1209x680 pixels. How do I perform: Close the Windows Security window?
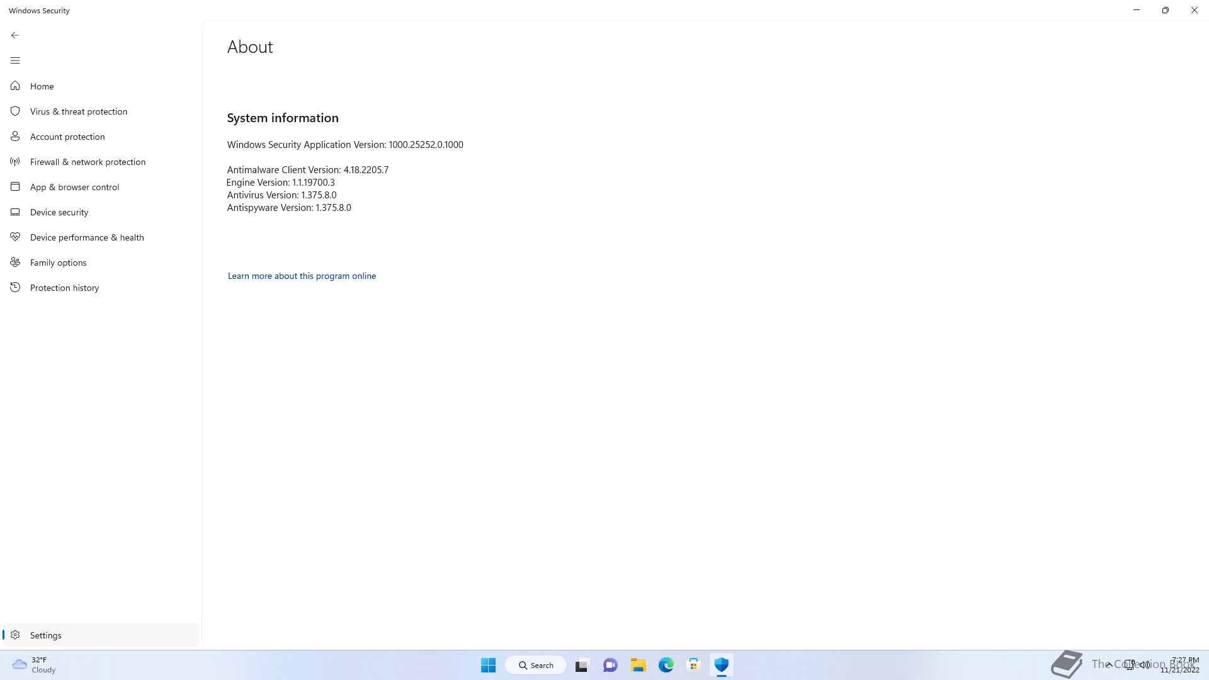1195,10
